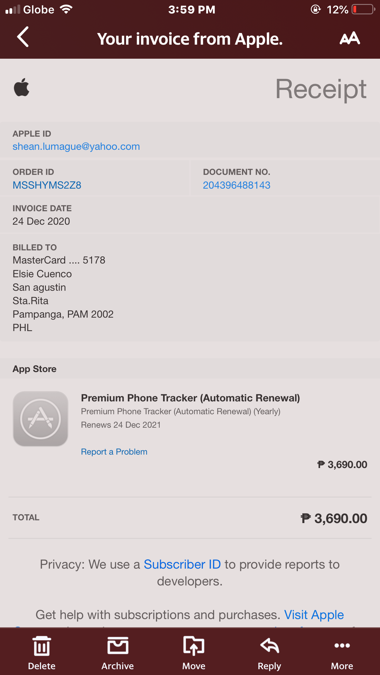The image size is (380, 675).
Task: Open the text size AA control
Action: (350, 38)
